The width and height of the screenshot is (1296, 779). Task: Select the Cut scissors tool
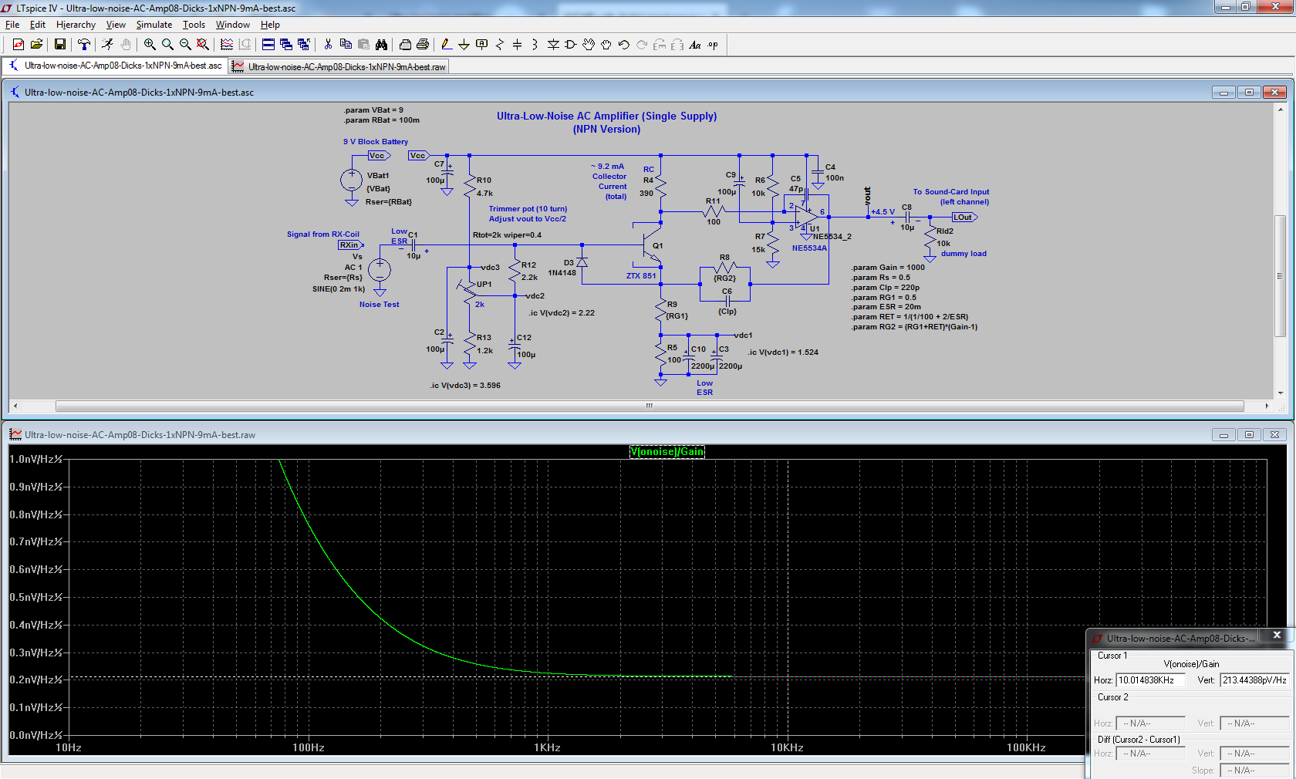(x=328, y=45)
